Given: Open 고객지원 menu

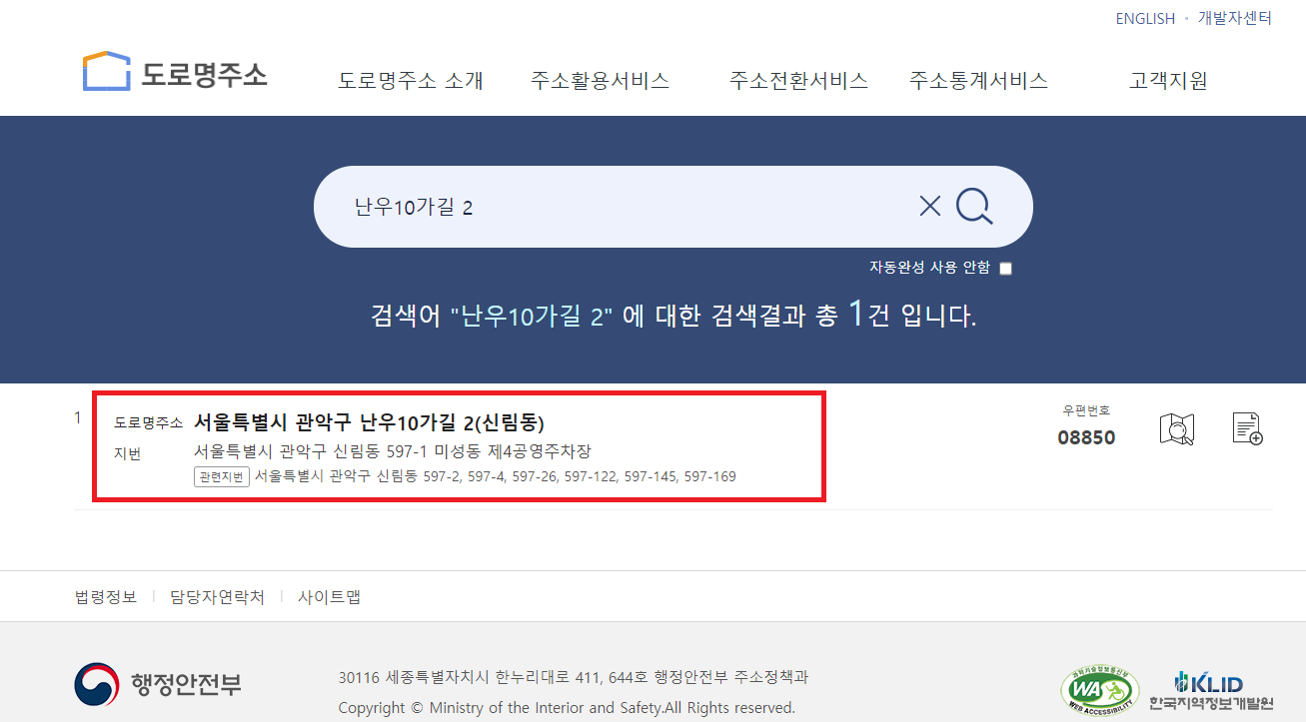Looking at the screenshot, I should coord(1168,81).
